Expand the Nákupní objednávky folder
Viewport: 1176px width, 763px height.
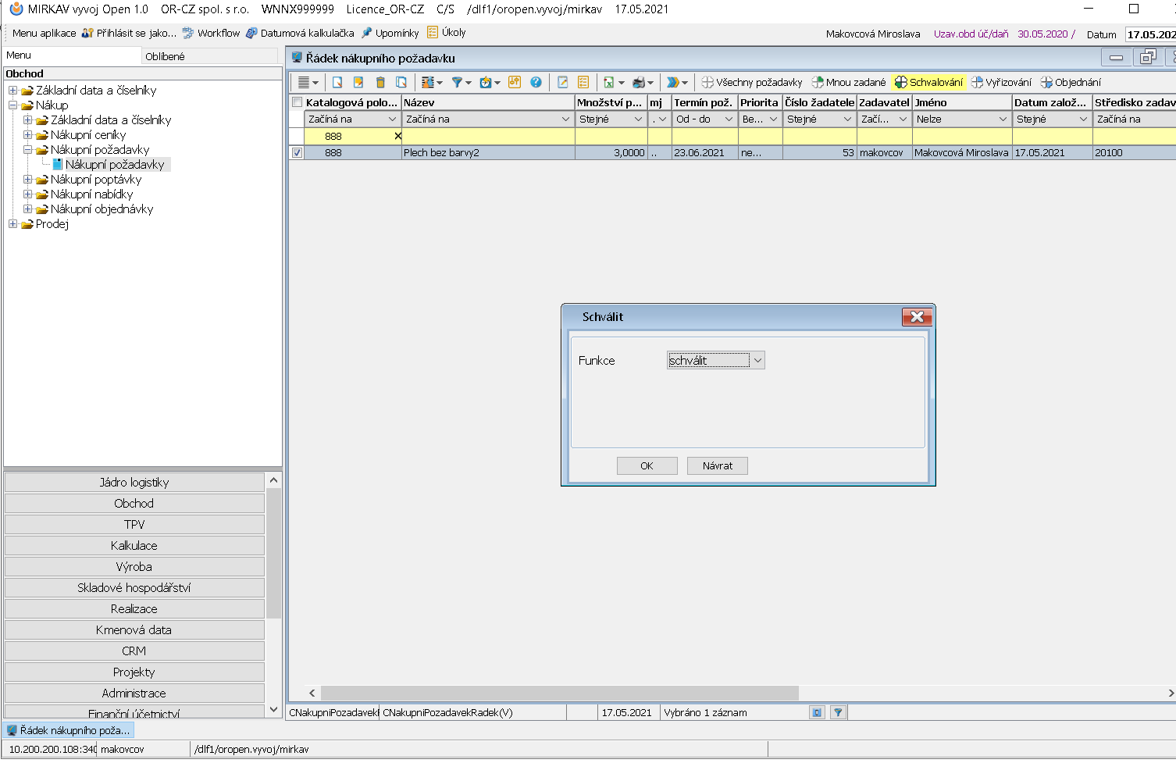pos(27,209)
